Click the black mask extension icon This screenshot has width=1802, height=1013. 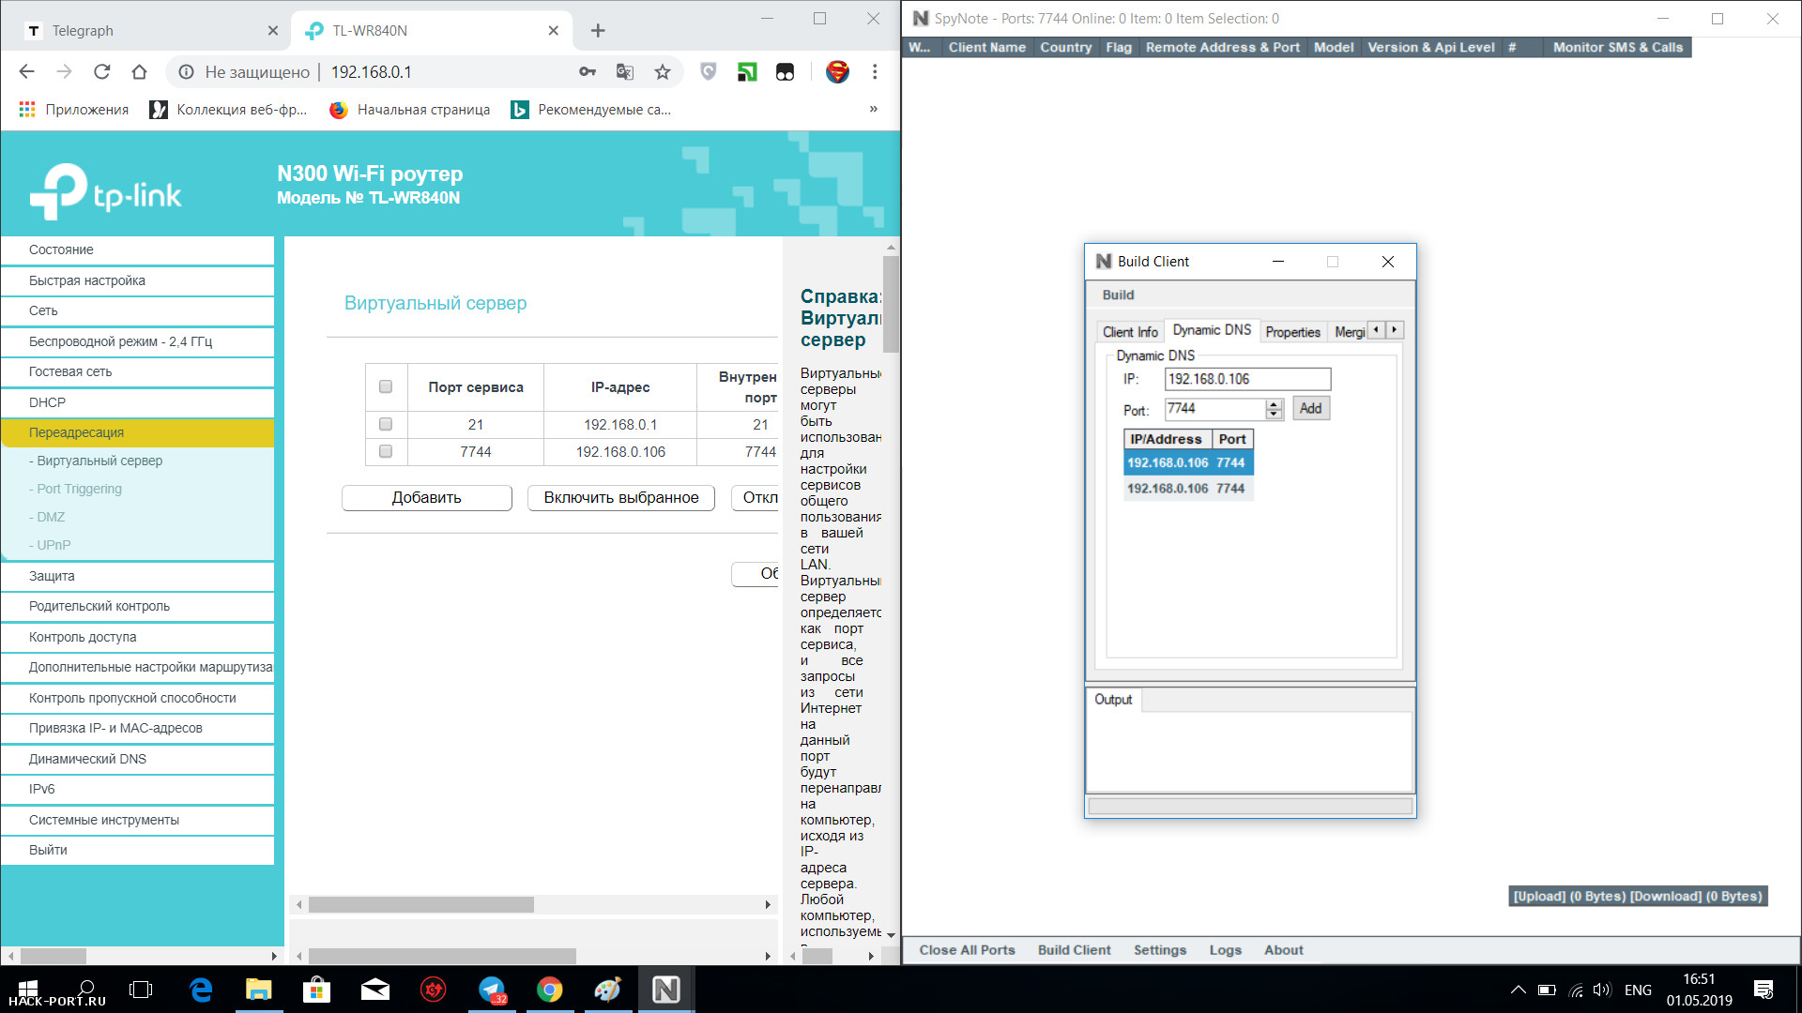coord(785,71)
